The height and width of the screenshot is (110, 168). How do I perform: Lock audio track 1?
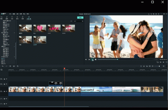pyautogui.click(x=4, y=99)
